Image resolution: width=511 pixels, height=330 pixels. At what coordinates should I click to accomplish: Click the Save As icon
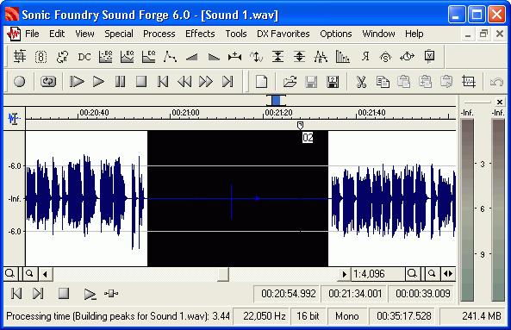[333, 82]
